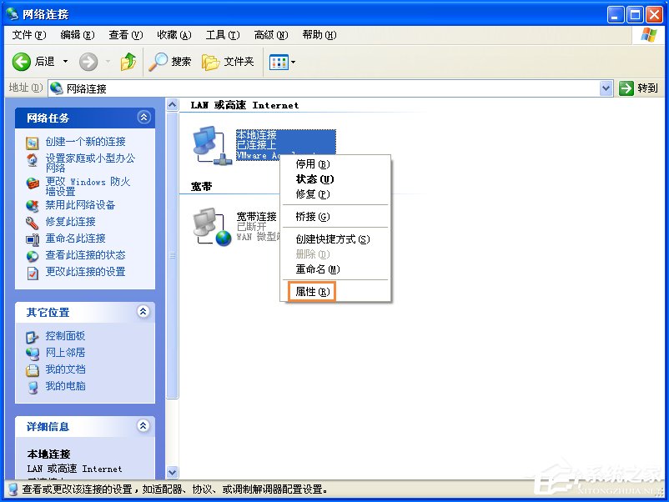Click icon for 创建一个新的连接
This screenshot has height=502, width=669.
coord(32,143)
